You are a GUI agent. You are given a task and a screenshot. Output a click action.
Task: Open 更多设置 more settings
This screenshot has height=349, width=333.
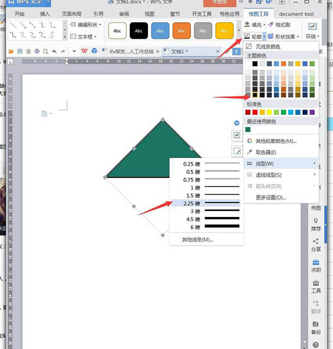281,198
